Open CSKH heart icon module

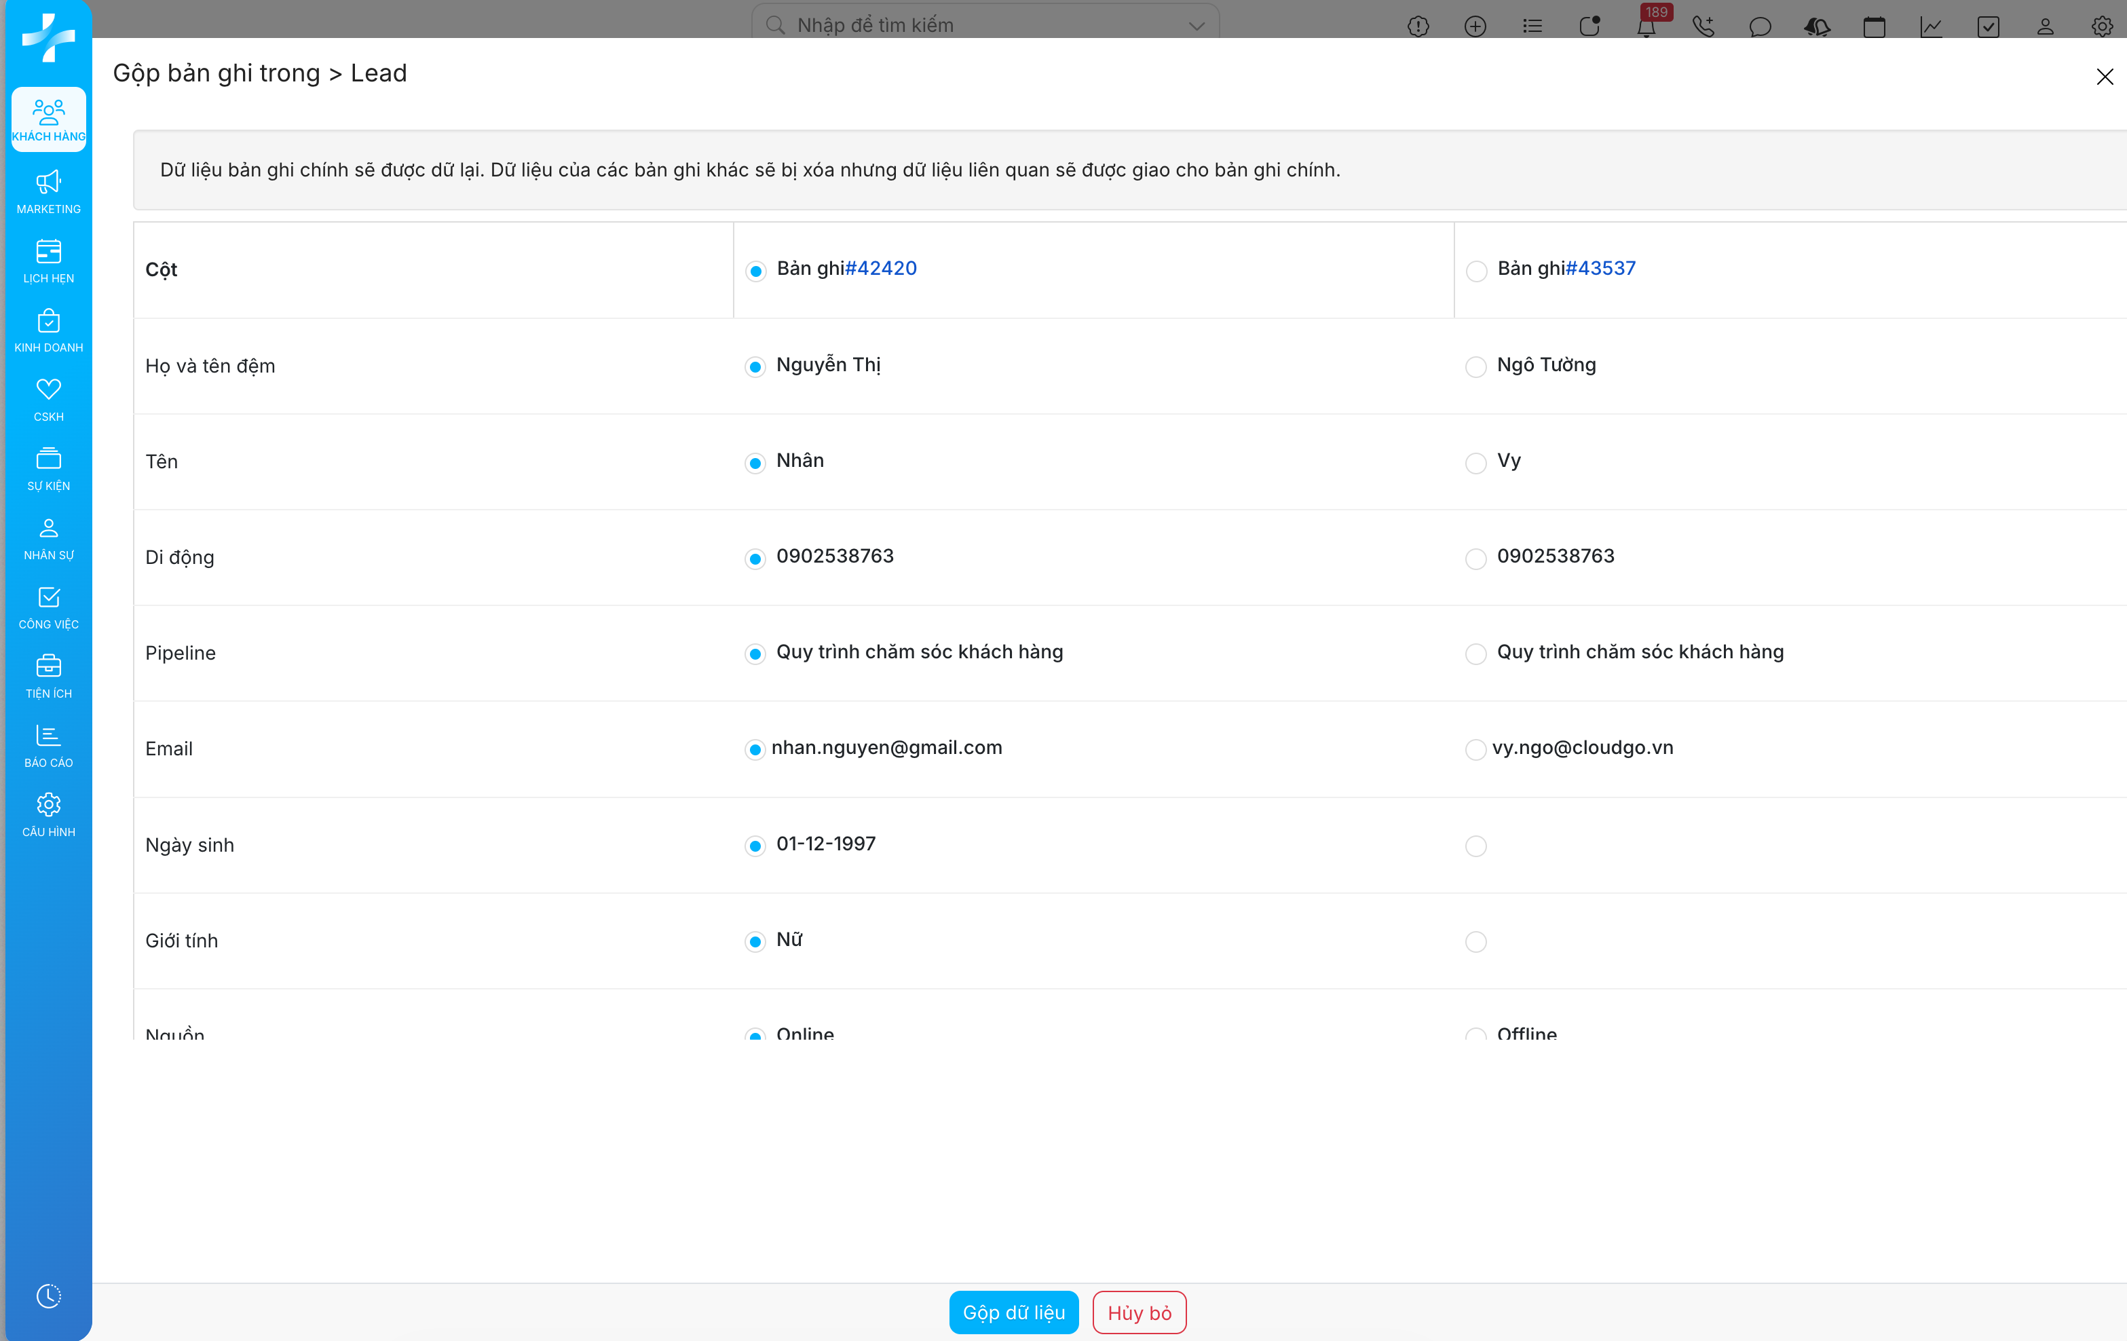coord(49,399)
